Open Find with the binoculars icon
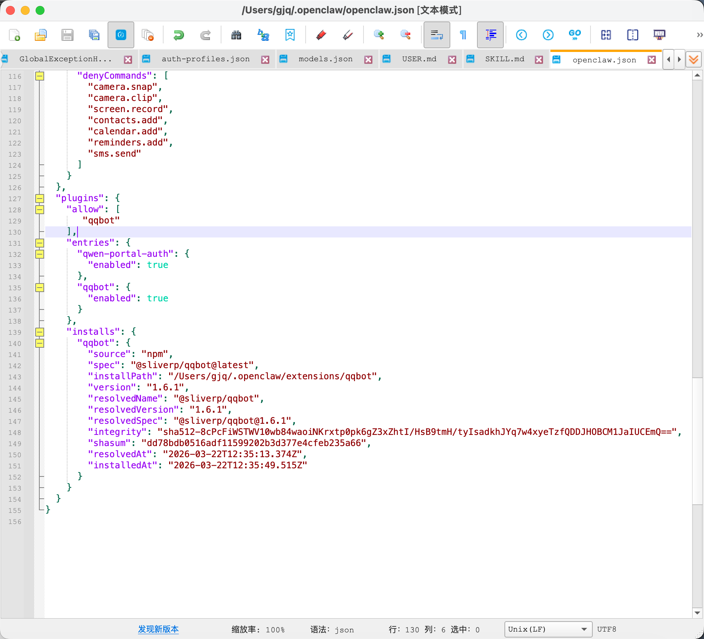The image size is (704, 639). [236, 35]
